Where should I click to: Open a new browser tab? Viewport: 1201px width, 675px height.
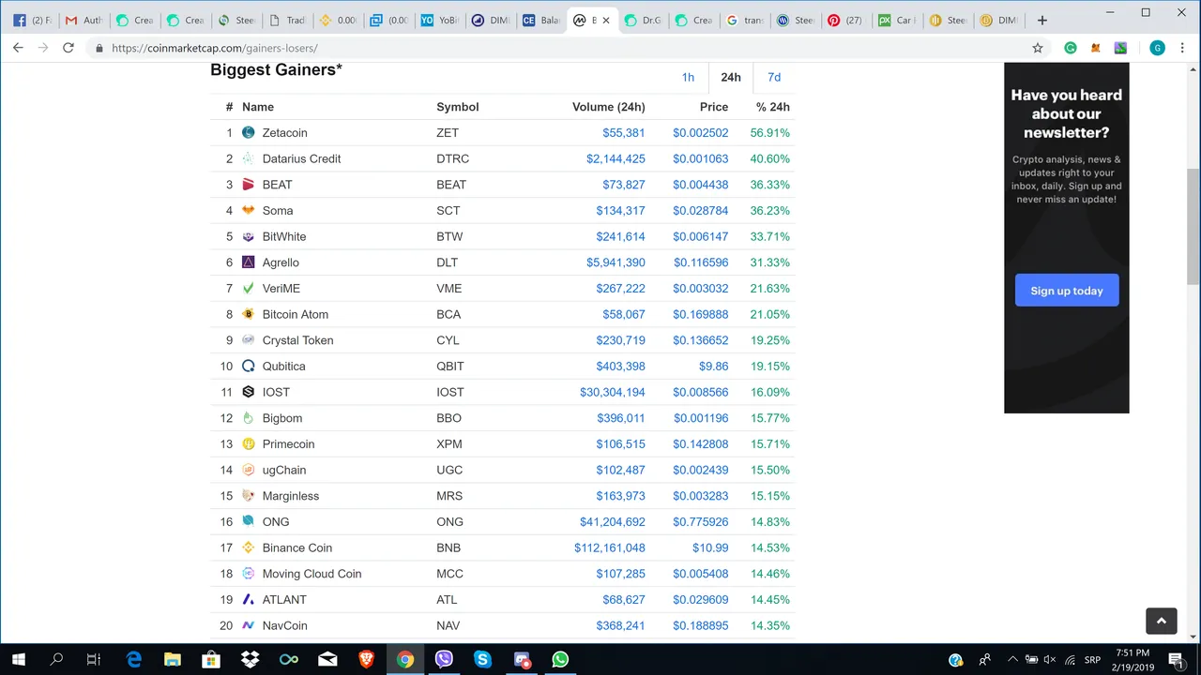[1041, 20]
